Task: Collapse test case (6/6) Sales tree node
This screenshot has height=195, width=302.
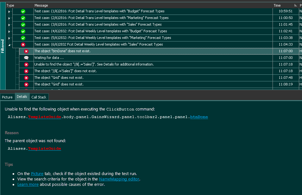Action: 9,45
